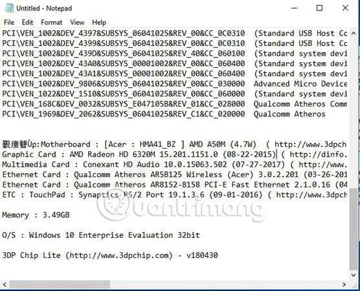Minimize the Notepad window
This screenshot has width=360, height=291.
click(295, 8)
